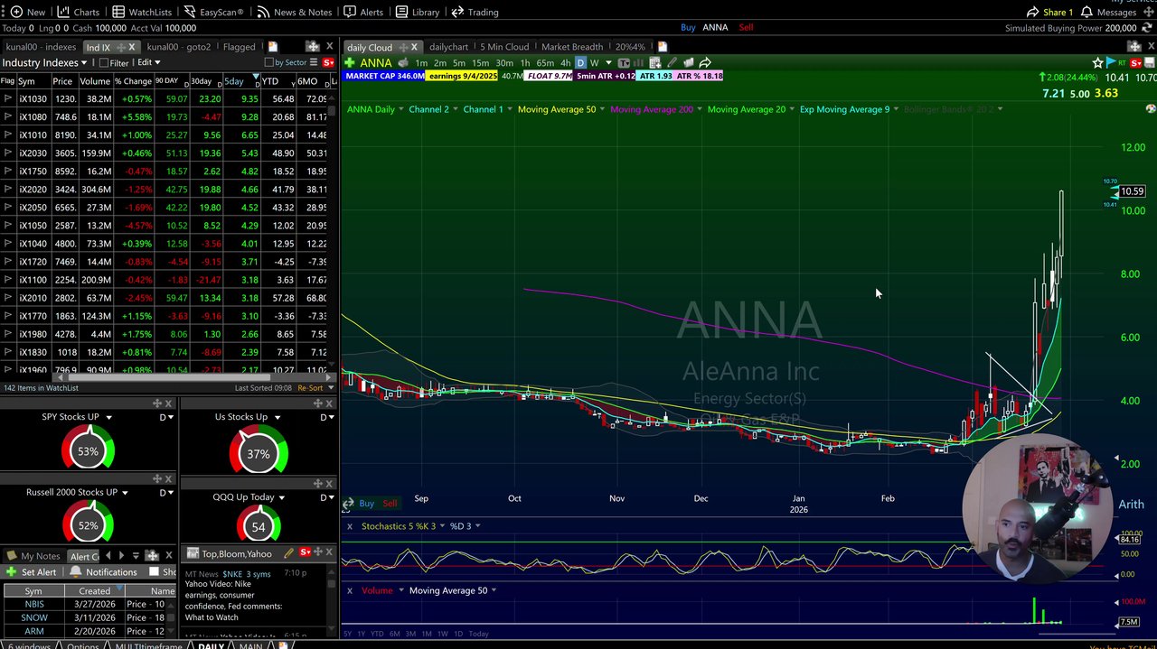This screenshot has width=1157, height=649.
Task: Click the save disk icon in chart header
Action: coord(1149,62)
